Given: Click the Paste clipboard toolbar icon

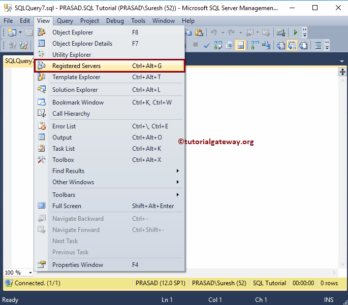Looking at the screenshot, I should pos(199,32).
